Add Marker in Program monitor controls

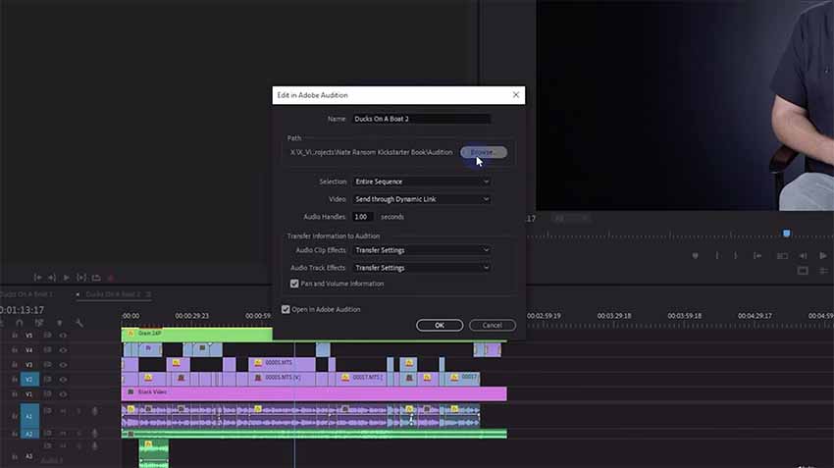(x=696, y=256)
